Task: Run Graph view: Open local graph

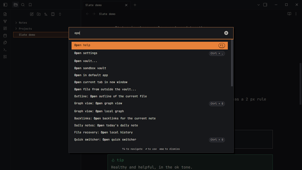Action: pos(149,111)
